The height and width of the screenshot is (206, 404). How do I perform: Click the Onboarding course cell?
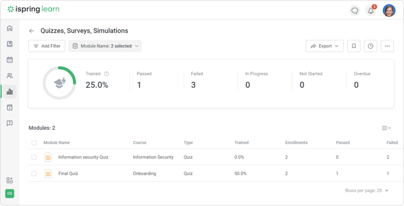(144, 173)
